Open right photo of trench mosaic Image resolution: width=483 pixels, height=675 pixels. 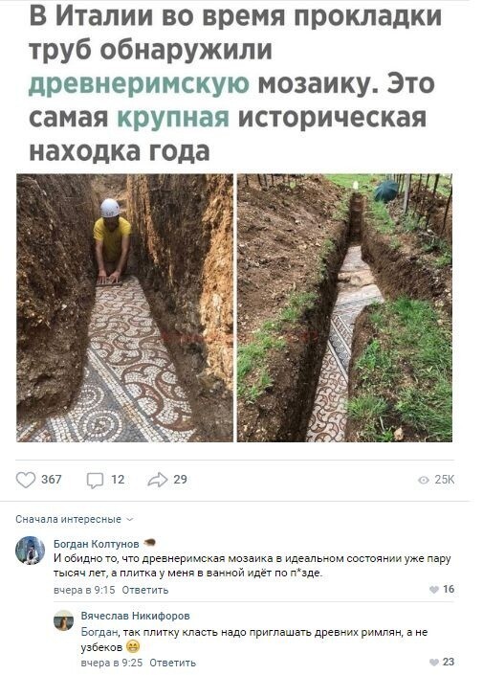point(344,307)
